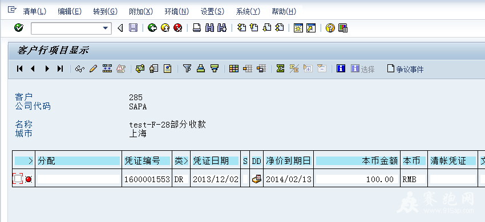The image size is (485, 222).
Task: Cancel using the red X icon
Action: [x=178, y=28]
